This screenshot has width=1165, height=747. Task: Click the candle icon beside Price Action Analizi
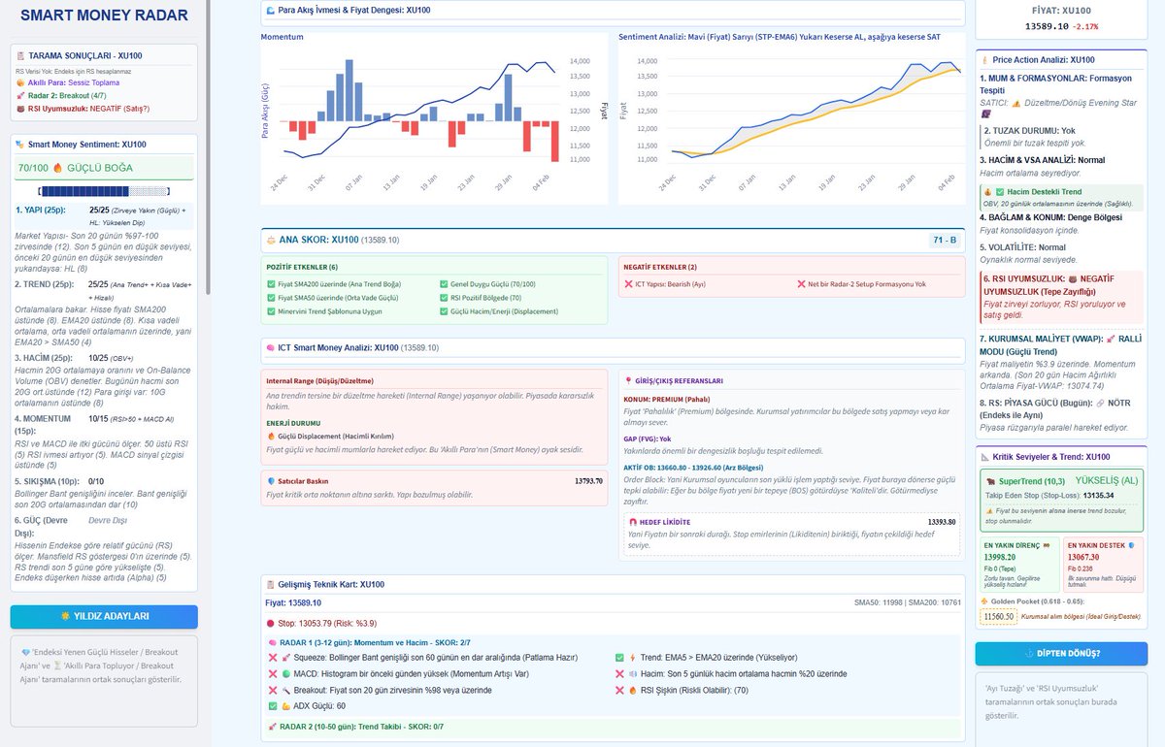click(x=984, y=60)
